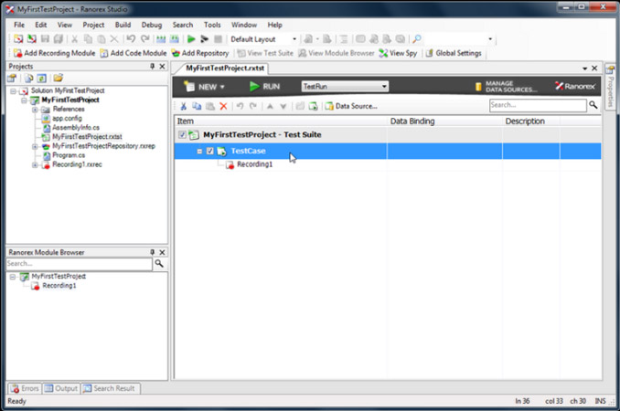Collapse the Solution MyFirstTestProject node
This screenshot has height=411, width=620.
pyautogui.click(x=13, y=90)
